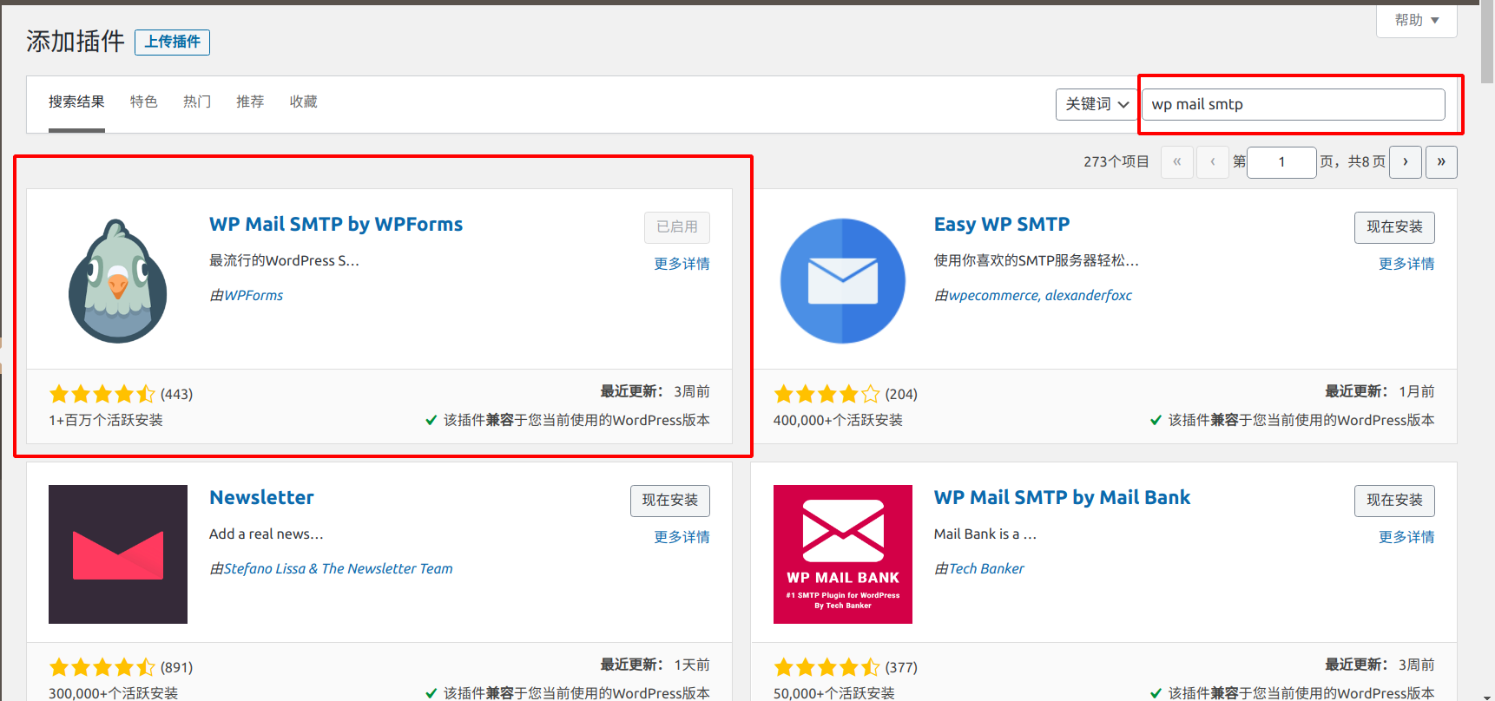This screenshot has height=701, width=1495.
Task: Click 现在安装 for Easy WP SMTP
Action: pos(1394,227)
